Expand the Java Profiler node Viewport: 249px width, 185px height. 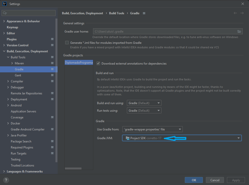pos(8,135)
